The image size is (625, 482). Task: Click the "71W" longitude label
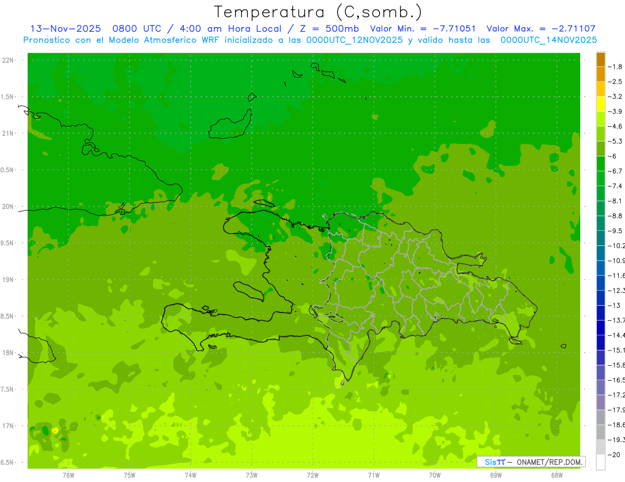[x=373, y=475]
